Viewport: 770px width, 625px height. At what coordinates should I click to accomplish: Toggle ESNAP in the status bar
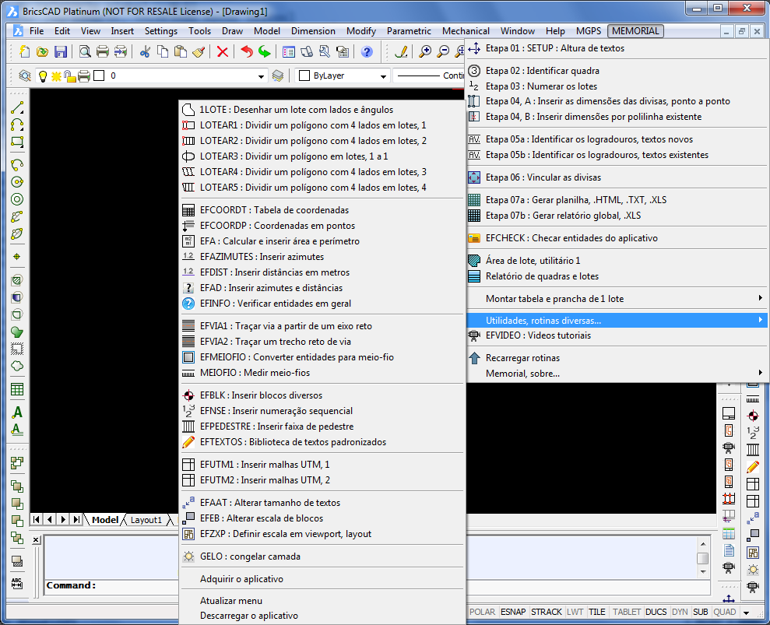point(512,612)
